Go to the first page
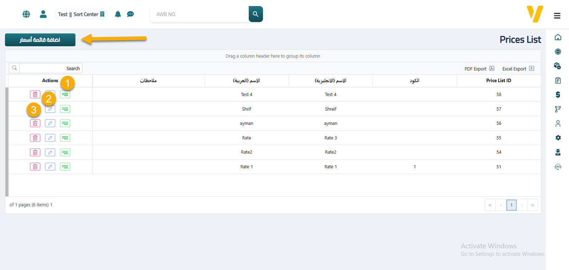Image resolution: width=569 pixels, height=270 pixels. 490,205
